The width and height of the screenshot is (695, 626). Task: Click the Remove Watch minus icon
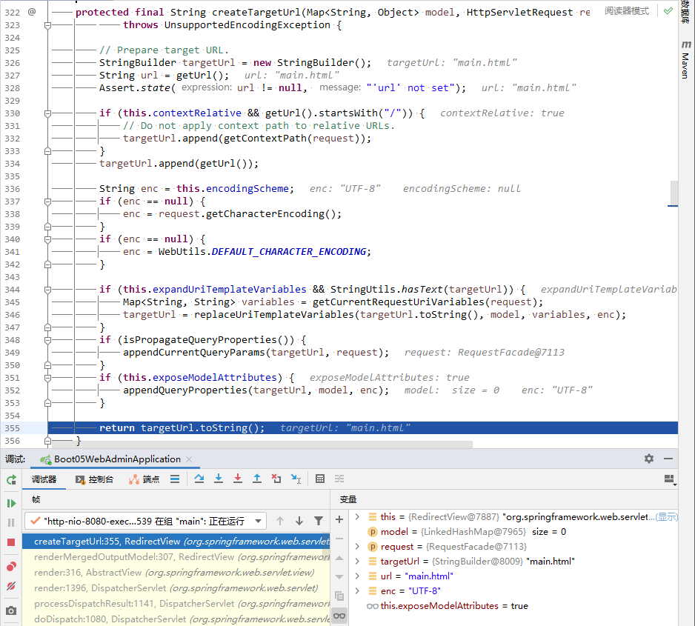pyautogui.click(x=339, y=539)
